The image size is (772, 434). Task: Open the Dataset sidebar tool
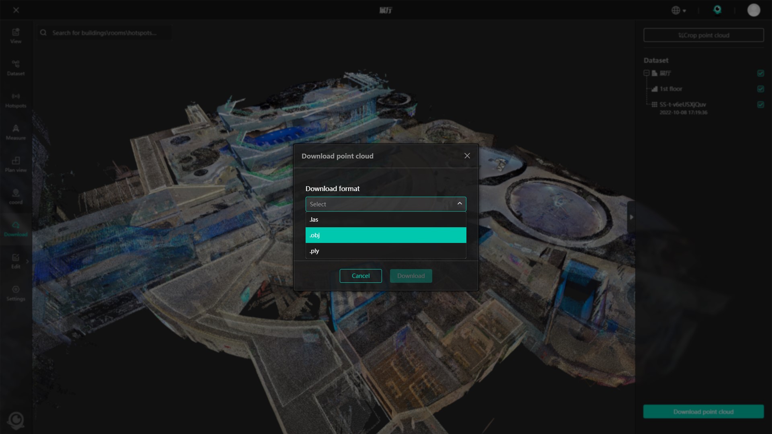[16, 68]
